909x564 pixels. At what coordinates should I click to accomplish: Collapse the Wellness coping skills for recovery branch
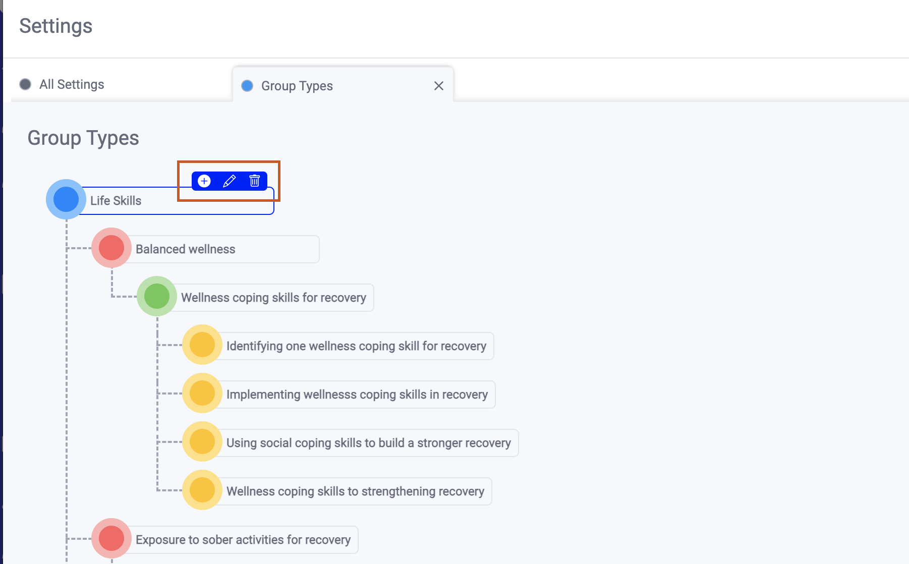point(157,297)
